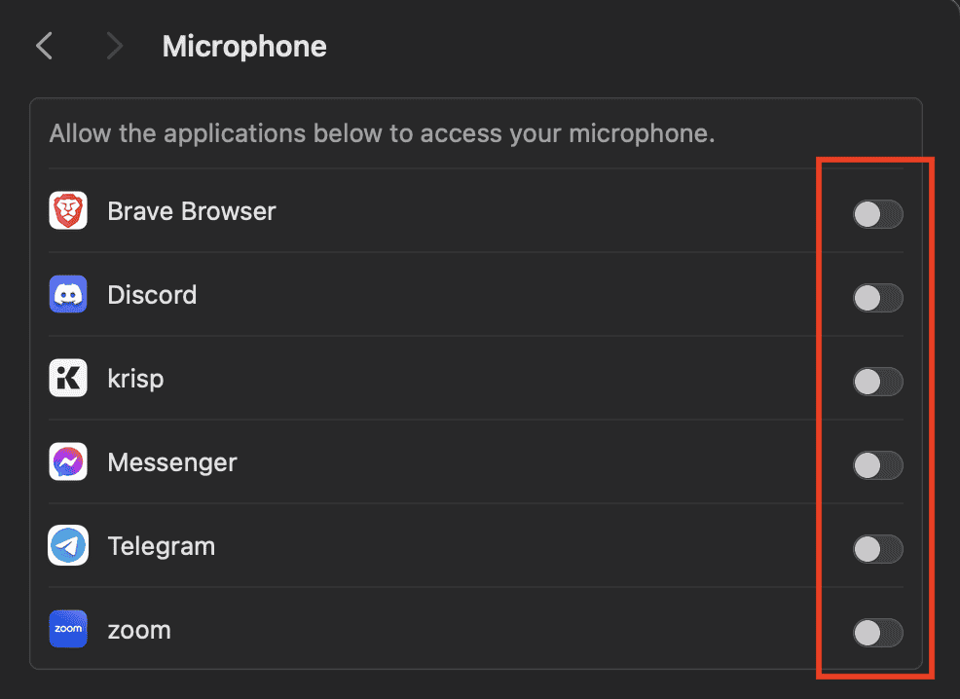Enable microphone access for Brave Browser
This screenshot has width=960, height=699.
click(x=877, y=214)
